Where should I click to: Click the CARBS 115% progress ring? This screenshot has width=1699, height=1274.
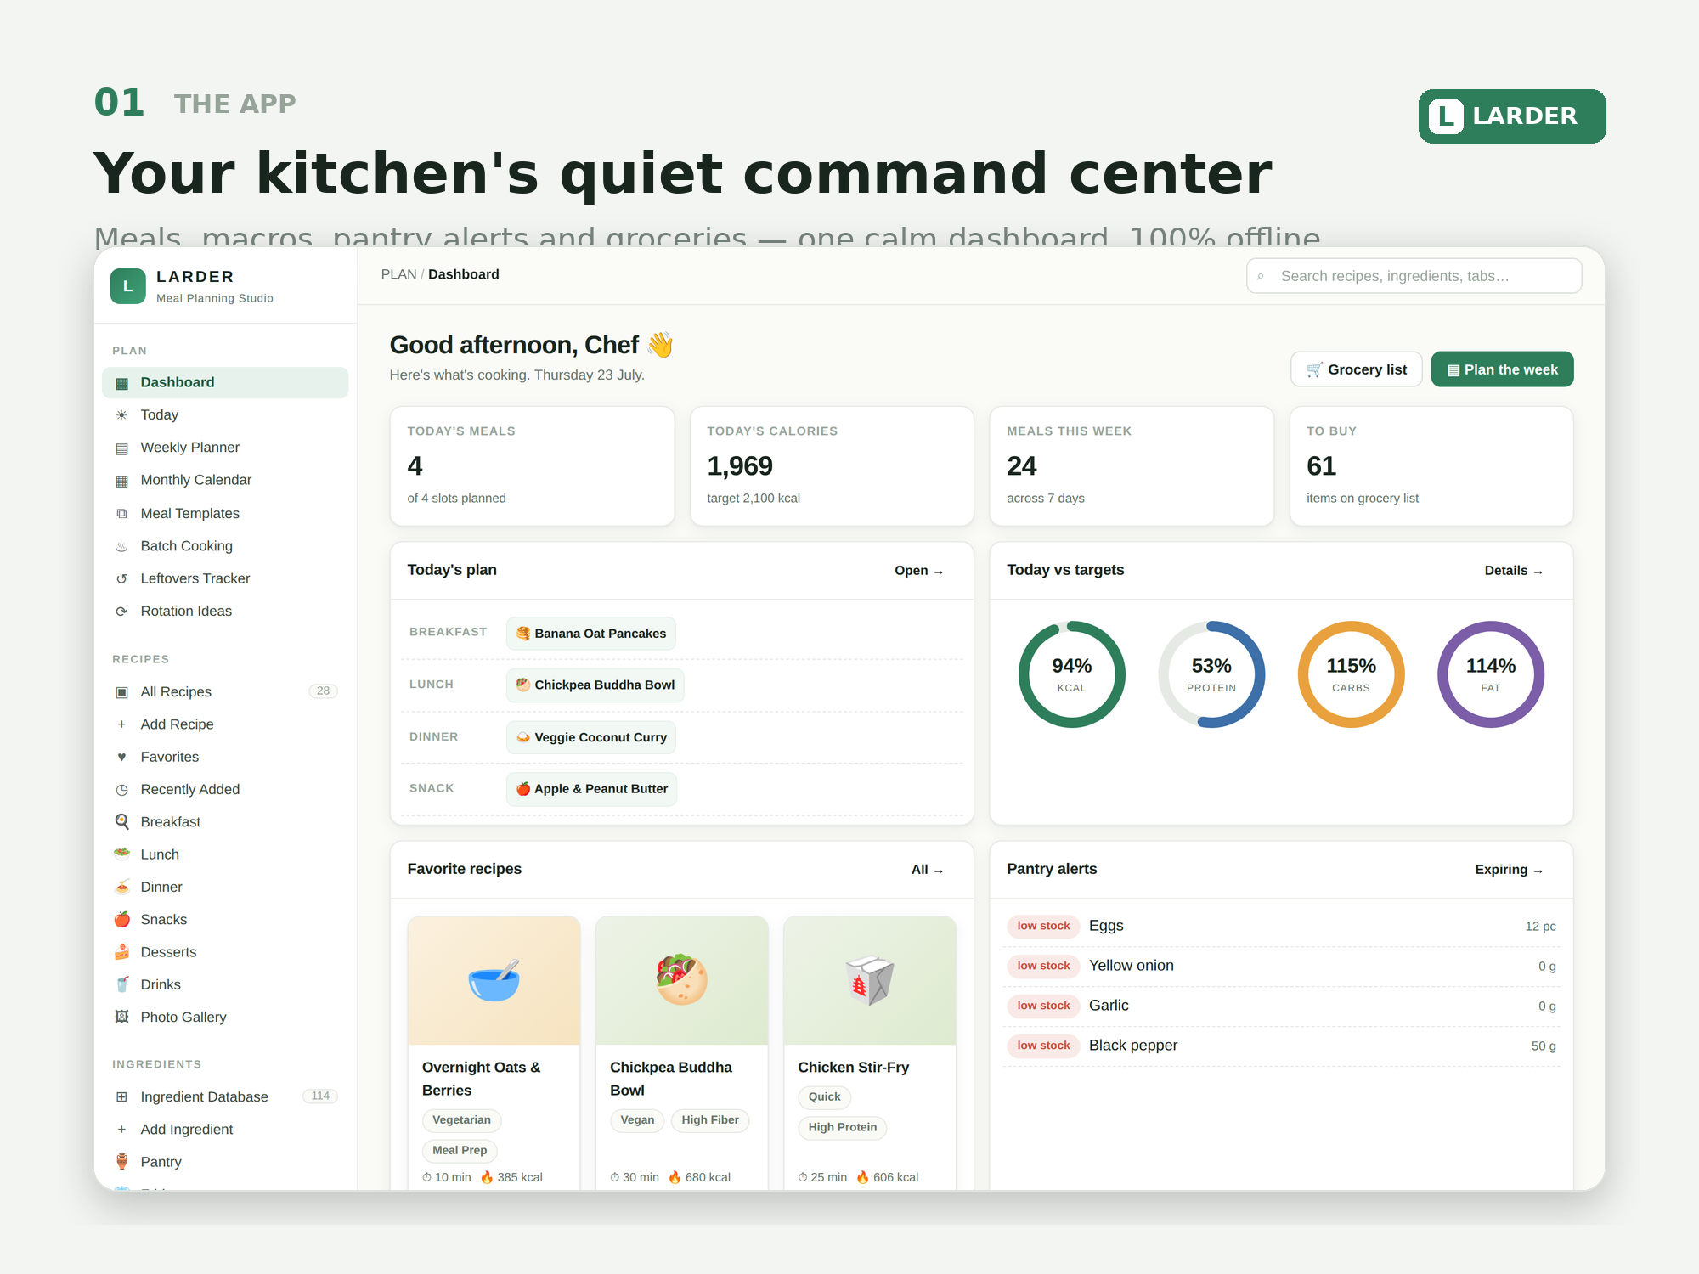tap(1351, 674)
